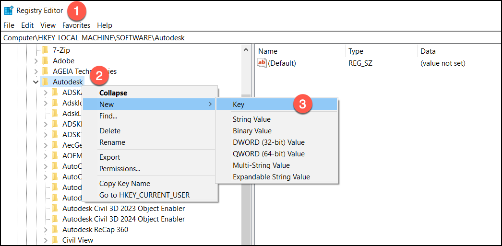Click Civil 3D 2024 Object Enabler folder icon

(55, 219)
